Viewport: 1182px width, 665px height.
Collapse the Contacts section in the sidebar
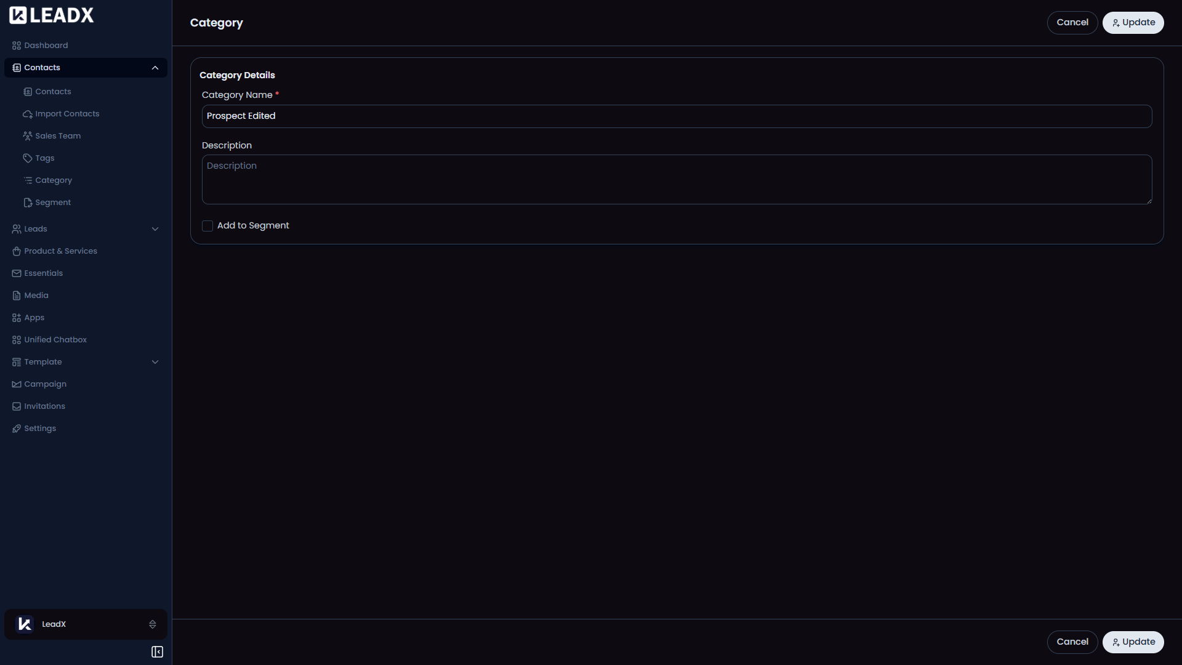tap(155, 68)
